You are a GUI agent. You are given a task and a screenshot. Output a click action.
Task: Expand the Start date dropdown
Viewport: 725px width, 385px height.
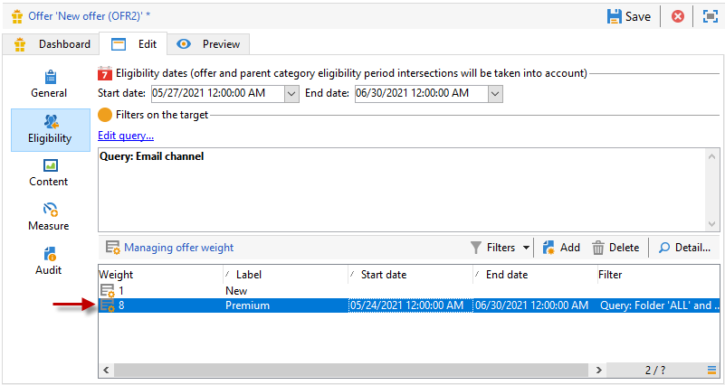291,92
